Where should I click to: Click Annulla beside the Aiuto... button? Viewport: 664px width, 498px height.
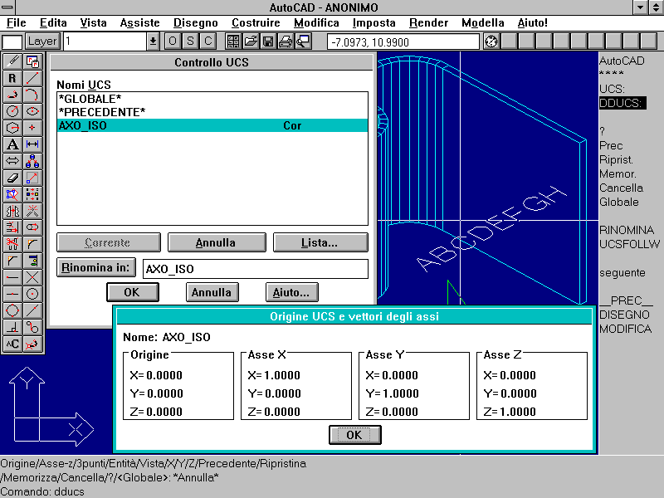point(212,292)
